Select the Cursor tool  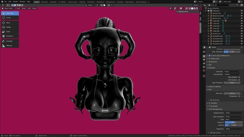[x=10, y=18]
